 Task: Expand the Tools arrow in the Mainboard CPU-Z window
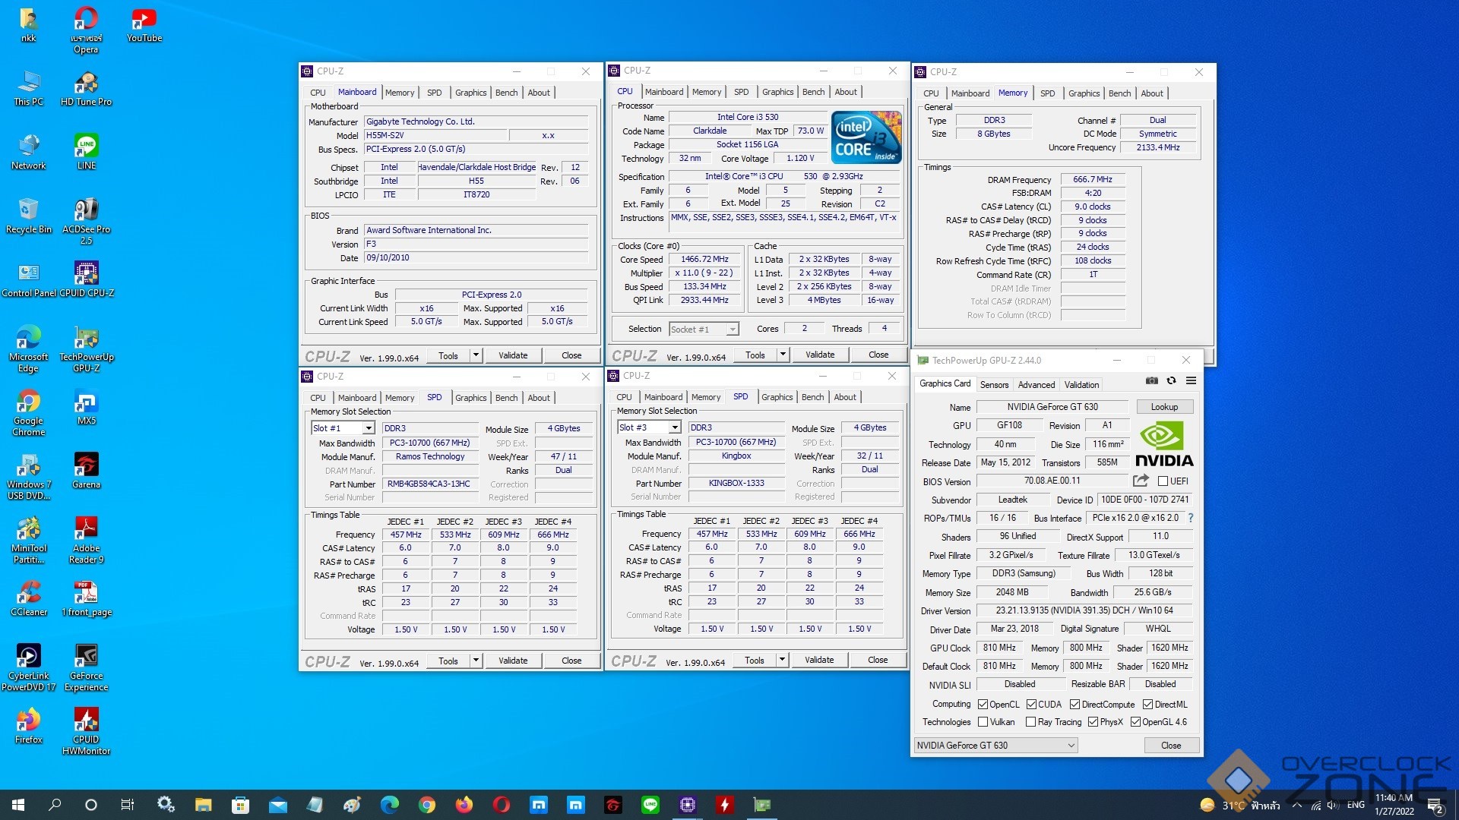[476, 355]
